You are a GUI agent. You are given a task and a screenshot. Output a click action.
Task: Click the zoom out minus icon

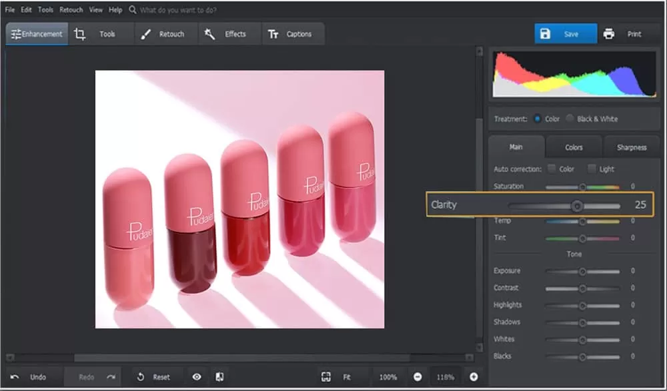click(x=418, y=377)
